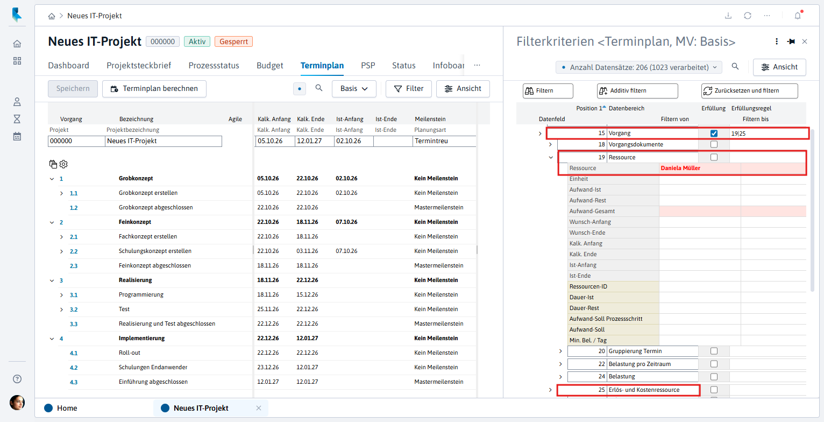Collapse the Ressource filter section
The width and height of the screenshot is (824, 422).
550,157
